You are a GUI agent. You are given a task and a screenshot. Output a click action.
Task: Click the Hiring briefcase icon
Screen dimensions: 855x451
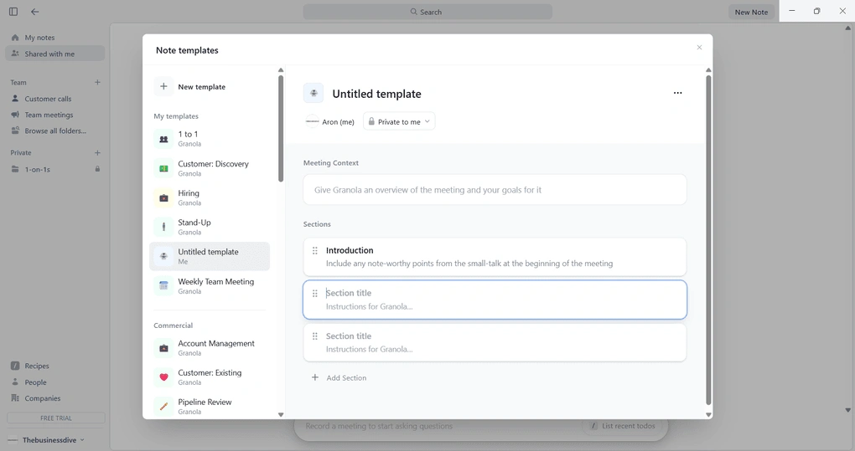pos(163,198)
